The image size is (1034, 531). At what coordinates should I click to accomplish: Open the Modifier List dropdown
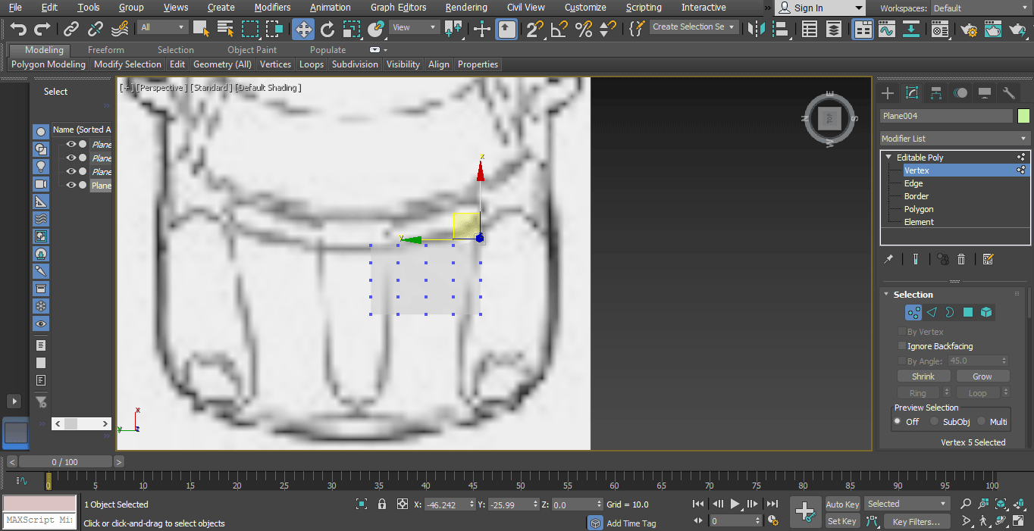tap(954, 139)
